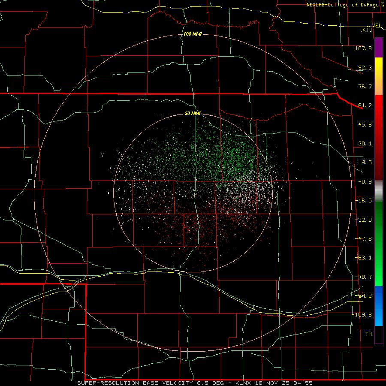This screenshot has height=386, width=386.
Task: Click the 30.1 velocity scale value
Action: click(365, 144)
